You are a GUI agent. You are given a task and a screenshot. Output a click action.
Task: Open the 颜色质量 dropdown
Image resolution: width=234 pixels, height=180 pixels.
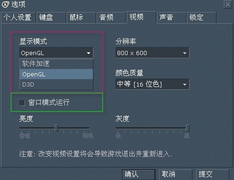[153, 84]
